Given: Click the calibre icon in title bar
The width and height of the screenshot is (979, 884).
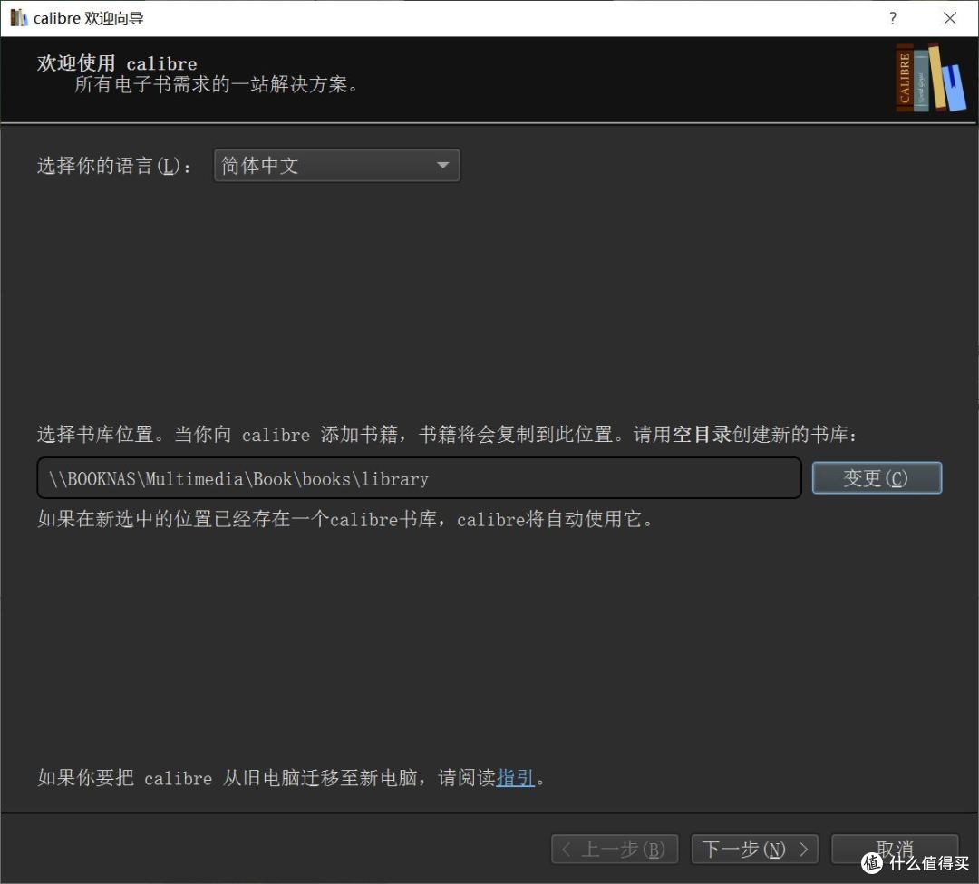Looking at the screenshot, I should [x=19, y=18].
